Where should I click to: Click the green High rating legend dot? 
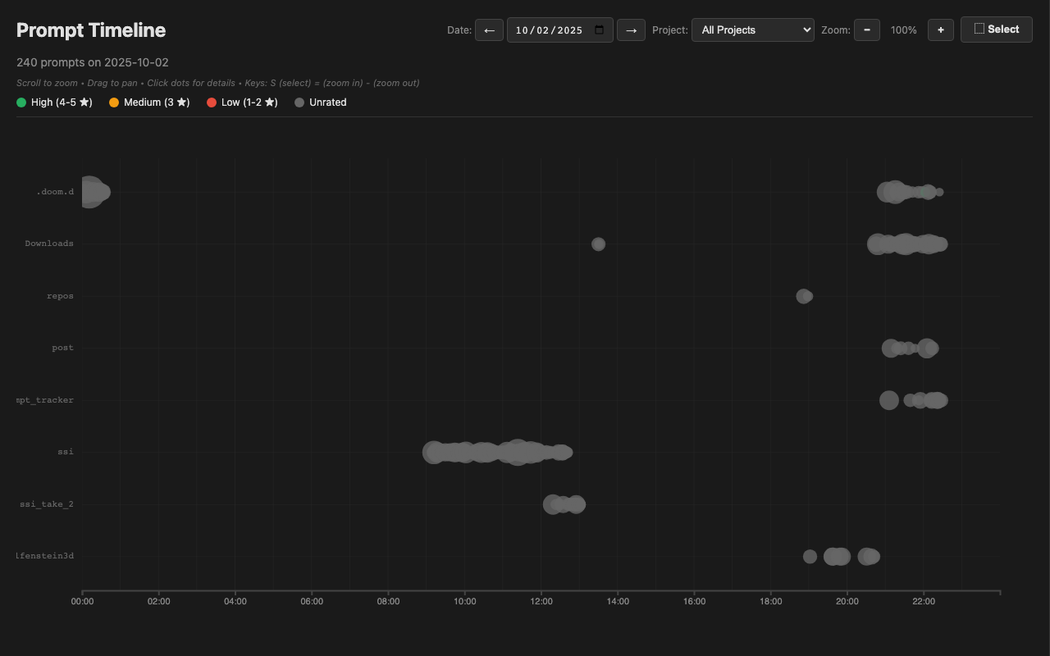click(x=21, y=102)
